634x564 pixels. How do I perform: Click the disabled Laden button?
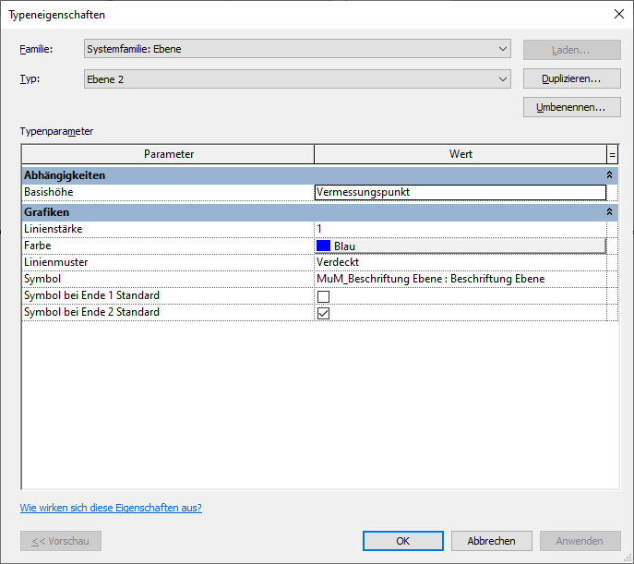click(x=572, y=50)
